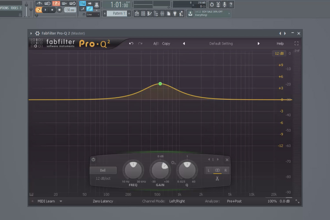The width and height of the screenshot is (330, 220).
Task: Open the TOOLS menu
Action: [14, 8]
